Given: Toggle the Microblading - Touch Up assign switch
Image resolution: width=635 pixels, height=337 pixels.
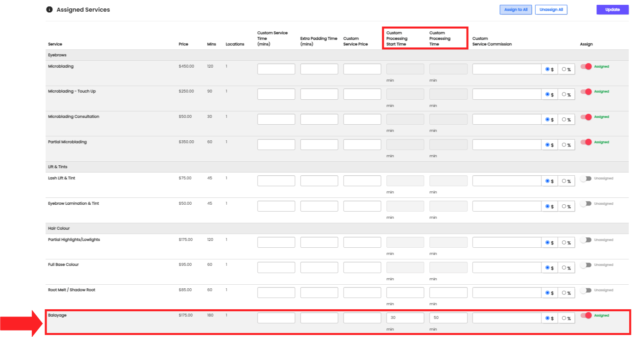Looking at the screenshot, I should tap(586, 92).
